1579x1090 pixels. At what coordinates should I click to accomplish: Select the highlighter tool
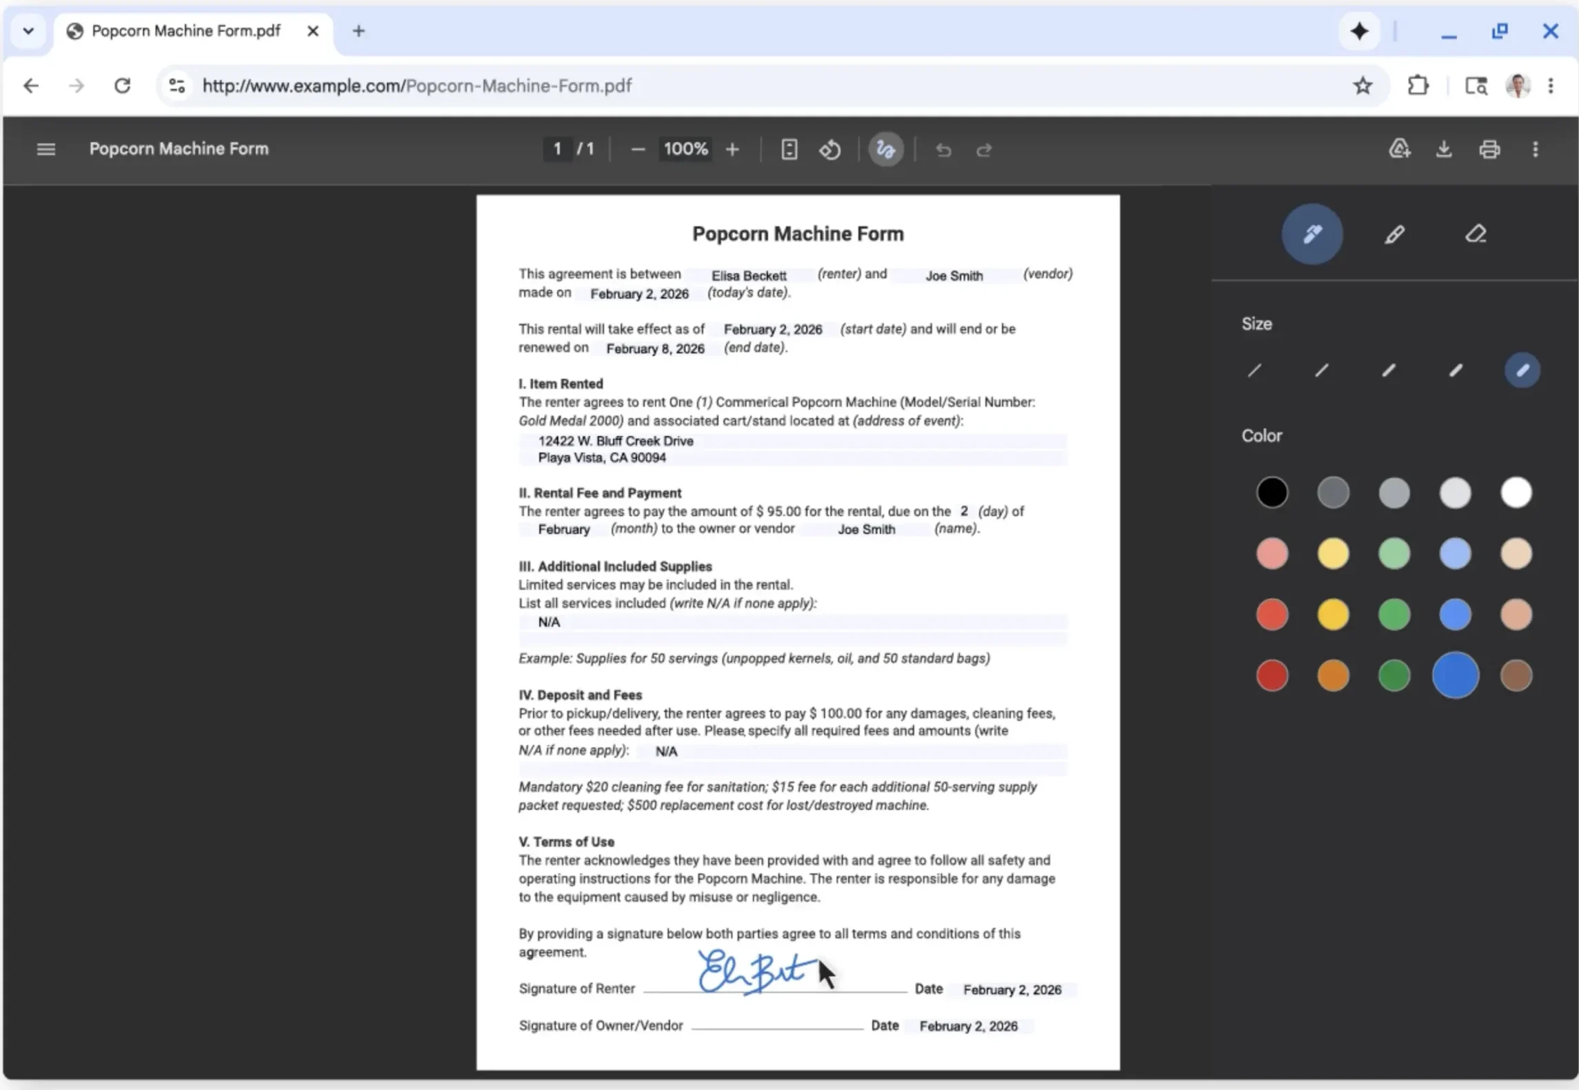click(1394, 235)
